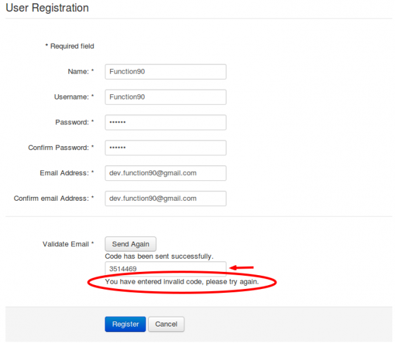Image resolution: width=395 pixels, height=343 pixels.
Task: Click the Confirm email Address field
Action: (x=165, y=198)
